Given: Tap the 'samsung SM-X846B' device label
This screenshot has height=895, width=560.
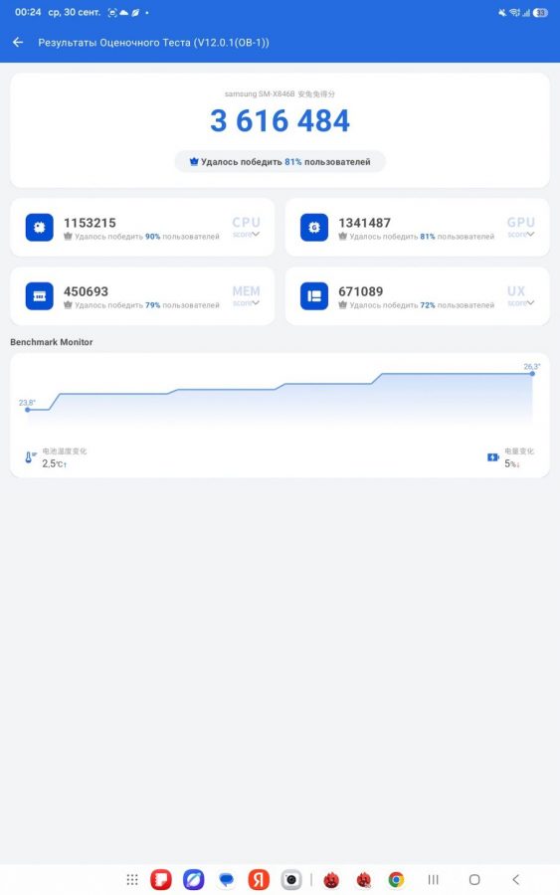Looking at the screenshot, I should (x=260, y=93).
